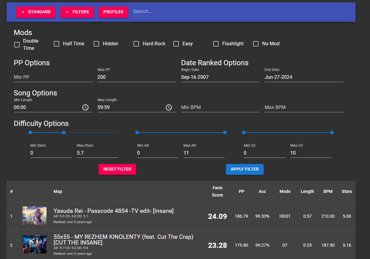The image size is (370, 259).
Task: Enable the Double Time mod checkbox
Action: (x=17, y=45)
